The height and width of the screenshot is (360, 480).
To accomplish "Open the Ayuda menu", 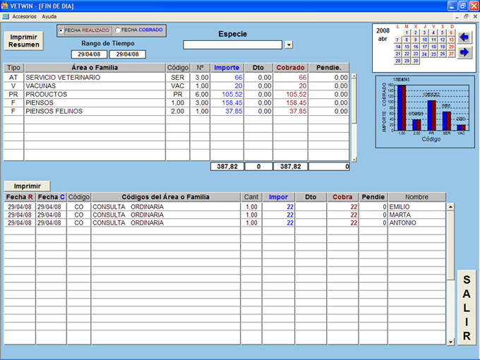I will pos(49,16).
